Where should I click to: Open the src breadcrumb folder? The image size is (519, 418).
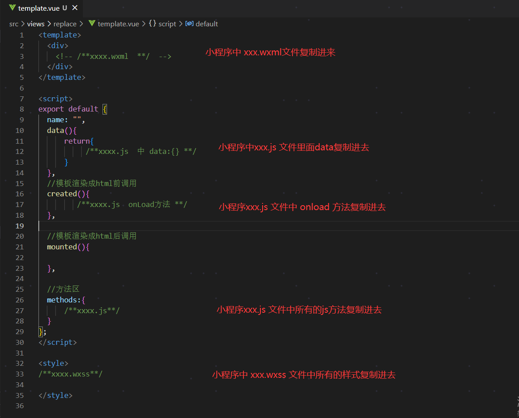(14, 24)
